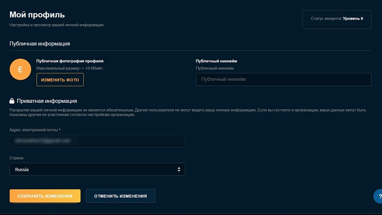Click the email address field
The image size is (382, 215).
(97, 141)
